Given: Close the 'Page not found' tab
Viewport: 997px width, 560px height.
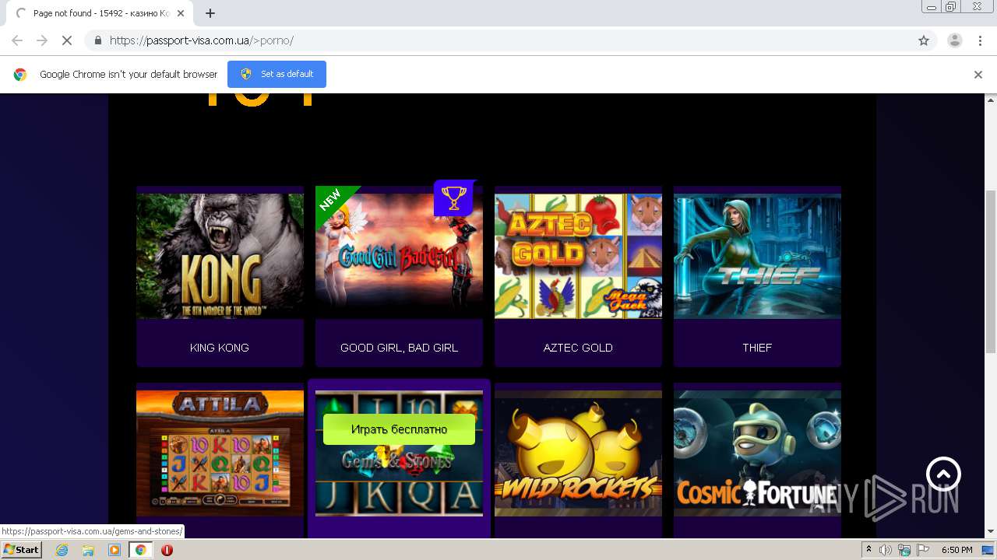Looking at the screenshot, I should tap(181, 13).
